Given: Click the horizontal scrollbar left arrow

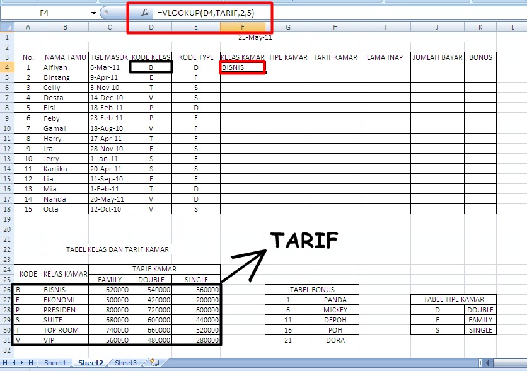Looking at the screenshot, I should 488,363.
